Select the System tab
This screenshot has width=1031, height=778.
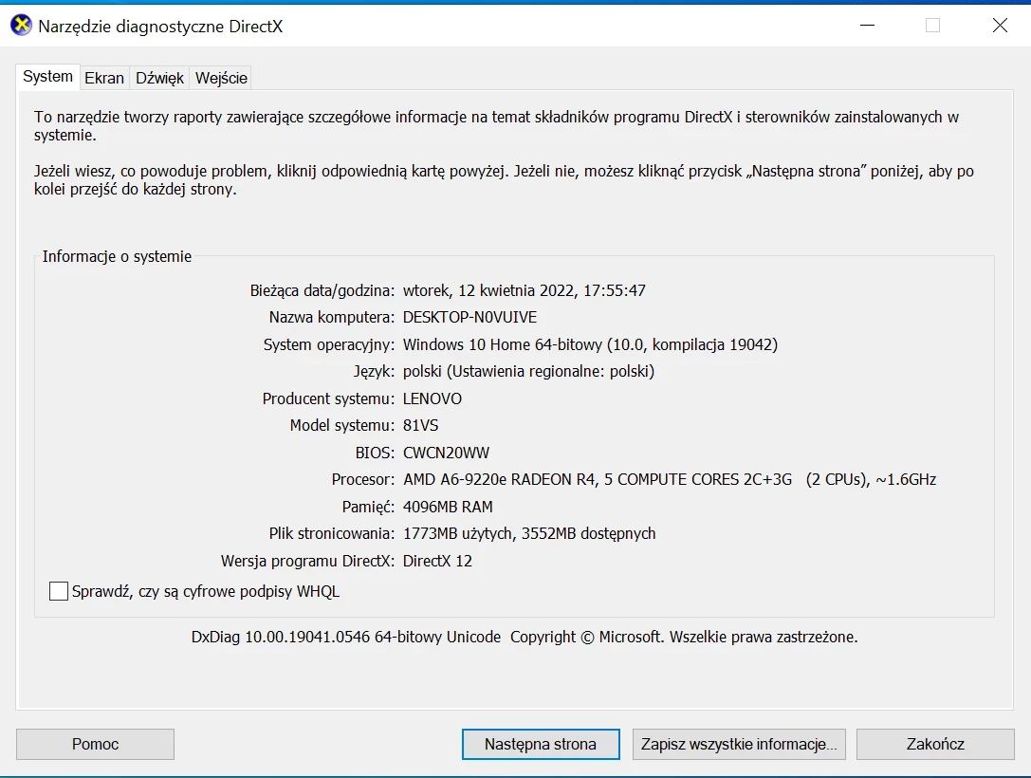click(x=47, y=76)
